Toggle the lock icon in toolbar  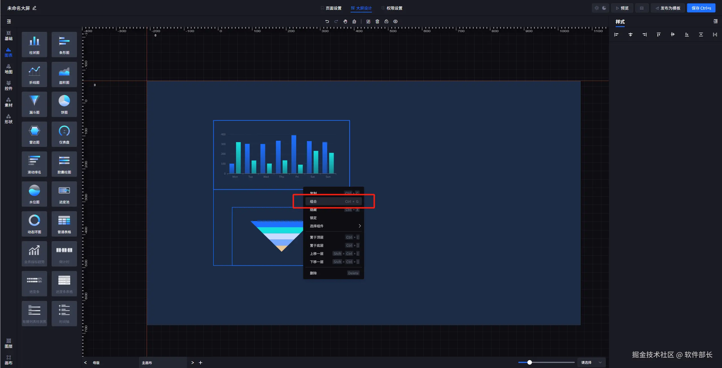(x=386, y=21)
